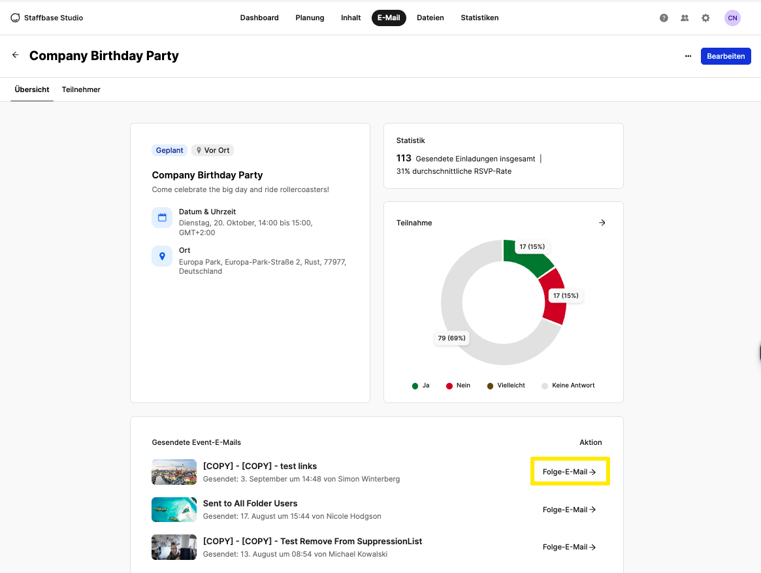This screenshot has height=573, width=761.
Task: Open the settings gear icon
Action: coord(705,18)
